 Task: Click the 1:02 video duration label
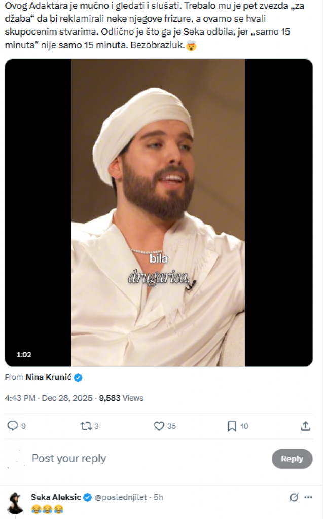click(x=24, y=355)
